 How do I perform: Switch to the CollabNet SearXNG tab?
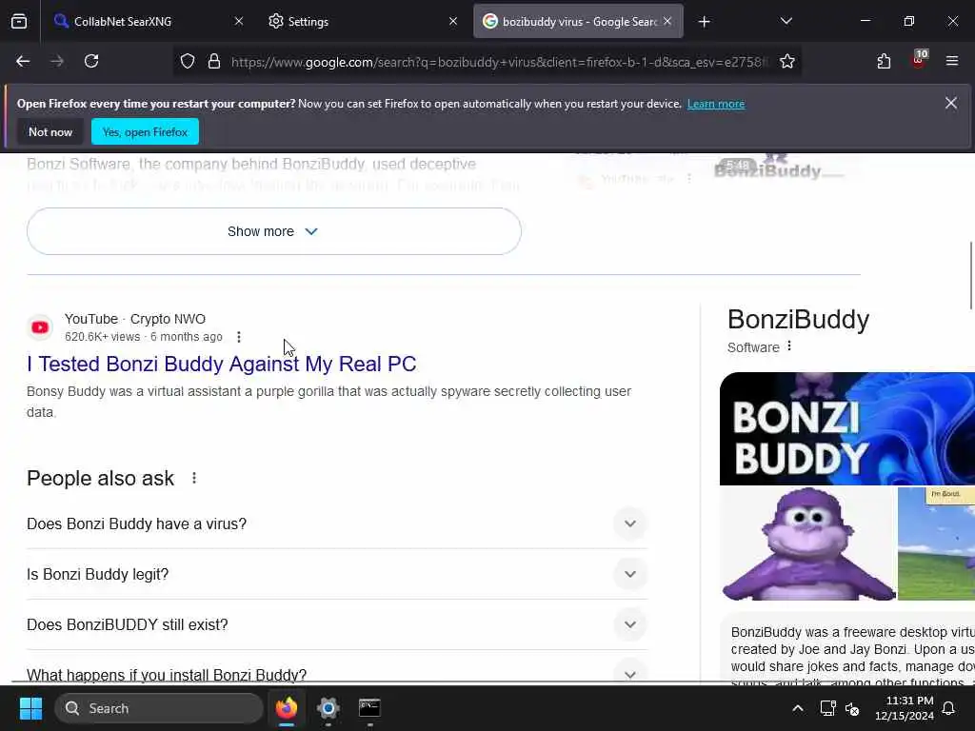(143, 21)
